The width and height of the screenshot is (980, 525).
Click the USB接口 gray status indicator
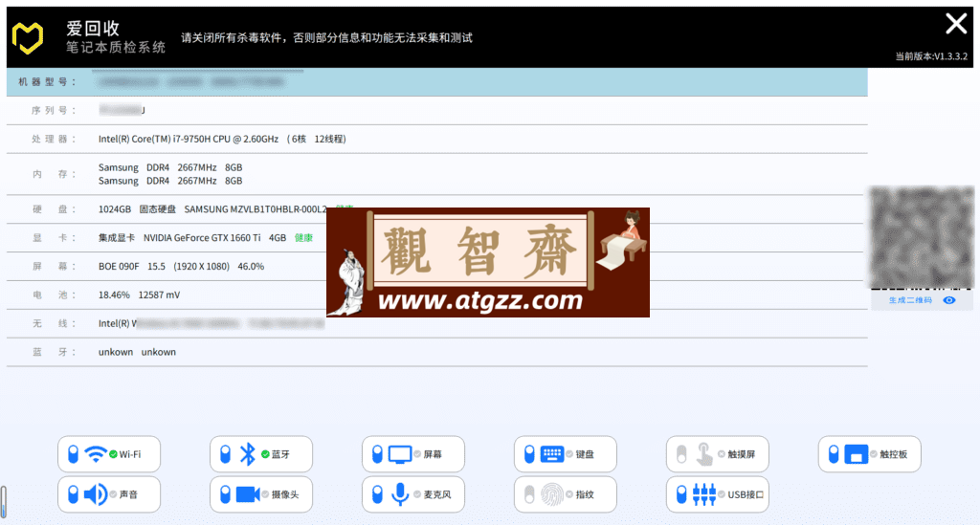[x=722, y=494]
